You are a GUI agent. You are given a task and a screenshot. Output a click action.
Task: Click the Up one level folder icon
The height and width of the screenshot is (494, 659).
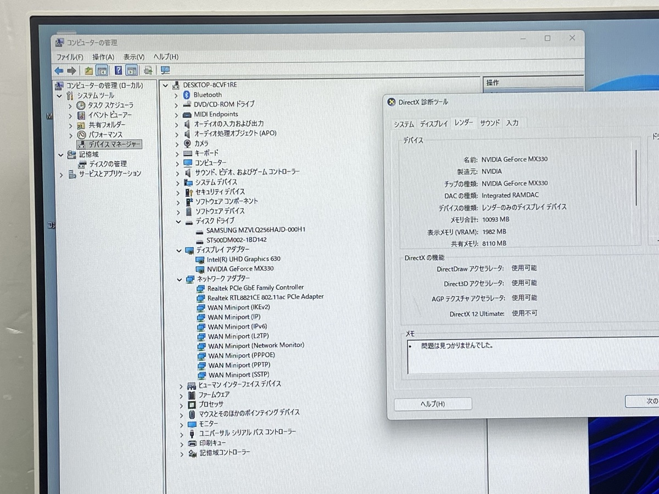coord(88,70)
